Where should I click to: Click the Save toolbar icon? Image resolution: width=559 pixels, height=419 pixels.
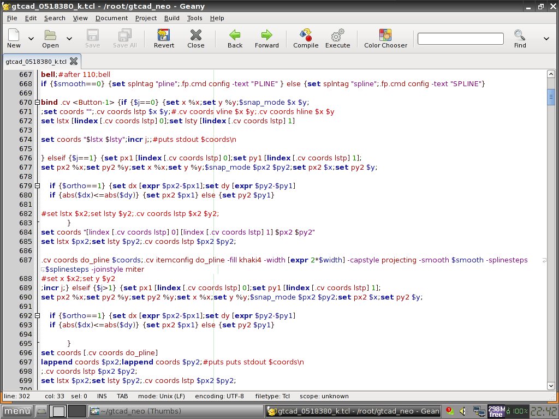point(92,38)
